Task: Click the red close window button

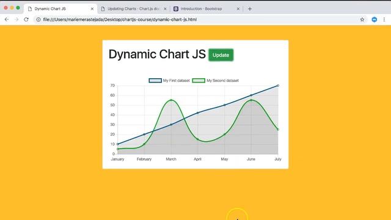Action: point(5,8)
